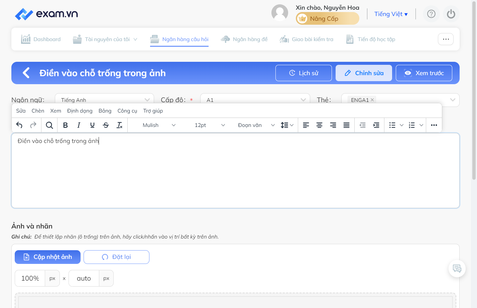Insert a bullet list
This screenshot has height=308, width=477.
(x=392, y=125)
